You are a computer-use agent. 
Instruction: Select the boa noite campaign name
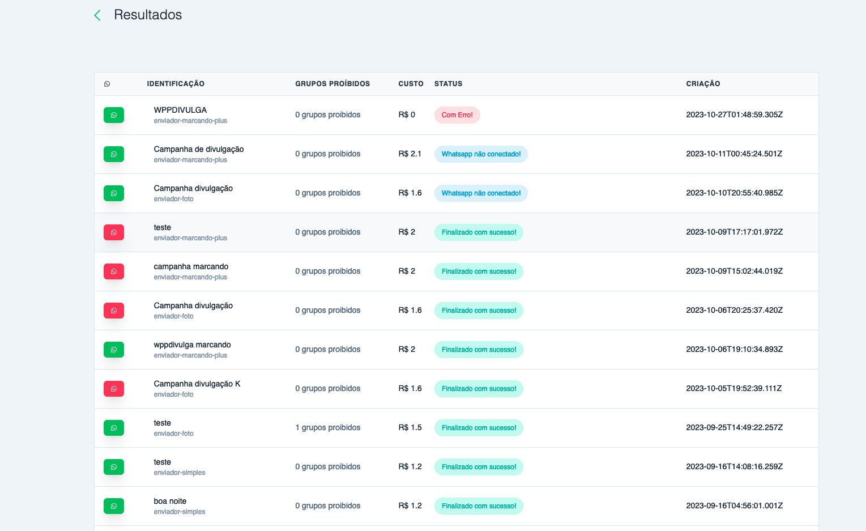pos(170,501)
